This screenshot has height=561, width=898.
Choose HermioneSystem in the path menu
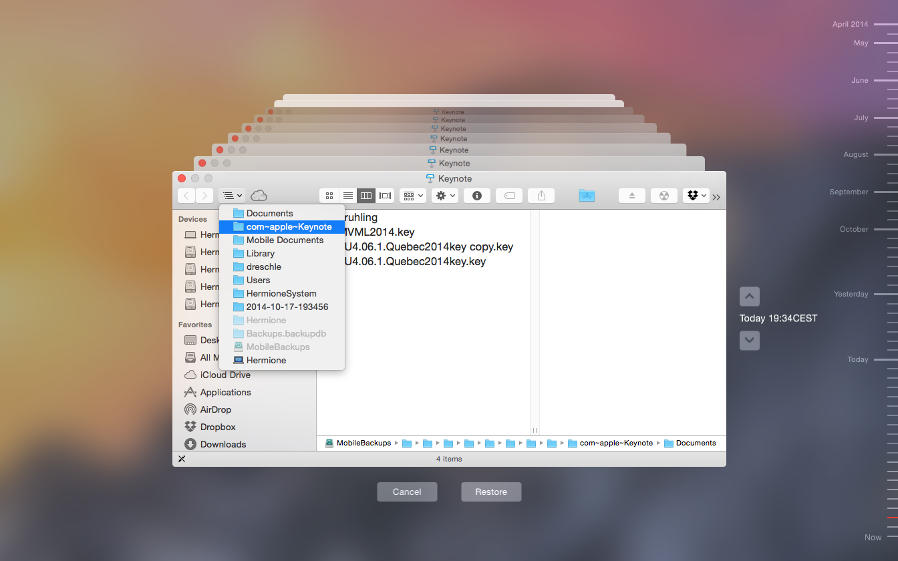[x=282, y=293]
